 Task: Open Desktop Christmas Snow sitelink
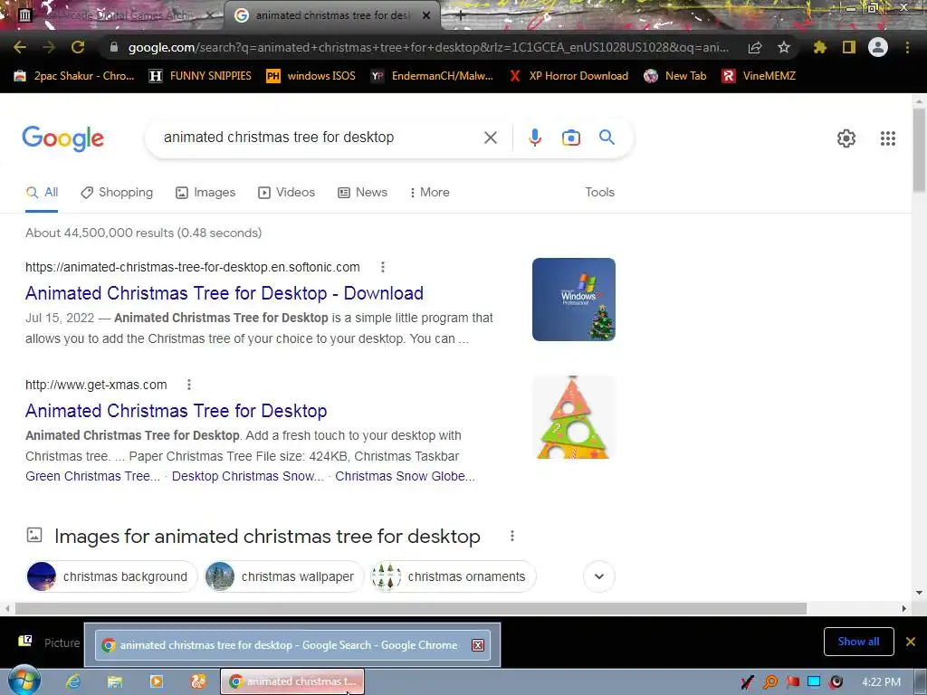point(248,476)
